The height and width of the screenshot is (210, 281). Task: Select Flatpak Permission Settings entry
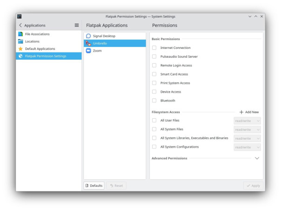[48, 56]
